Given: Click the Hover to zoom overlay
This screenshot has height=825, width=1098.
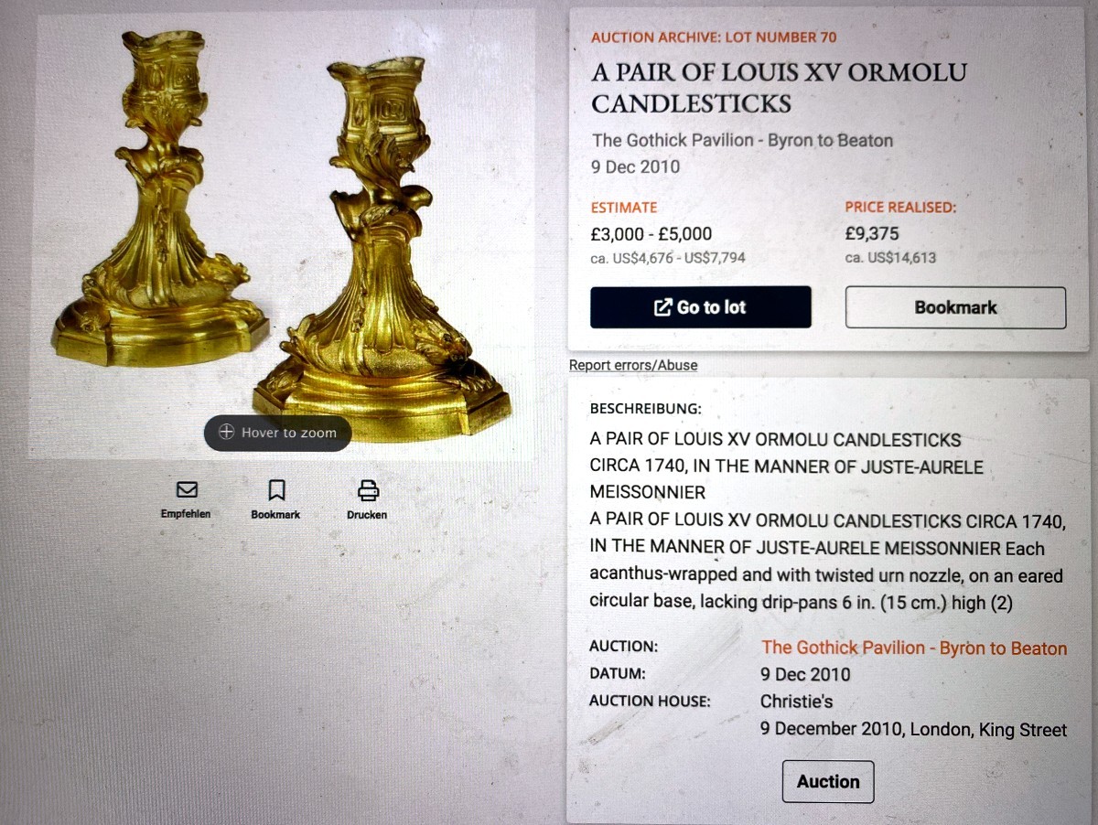Looking at the screenshot, I should (x=277, y=433).
